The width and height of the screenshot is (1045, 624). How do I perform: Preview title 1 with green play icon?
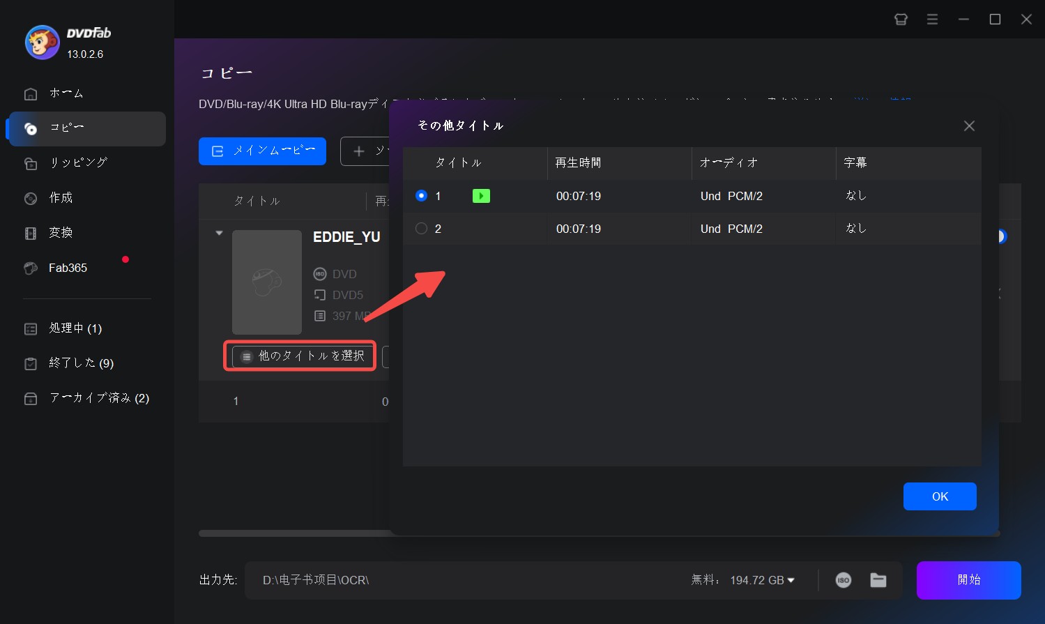(481, 196)
